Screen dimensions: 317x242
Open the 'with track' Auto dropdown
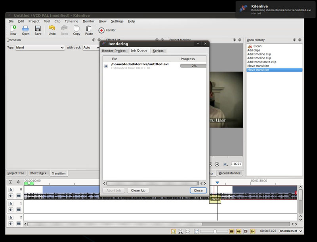91,47
